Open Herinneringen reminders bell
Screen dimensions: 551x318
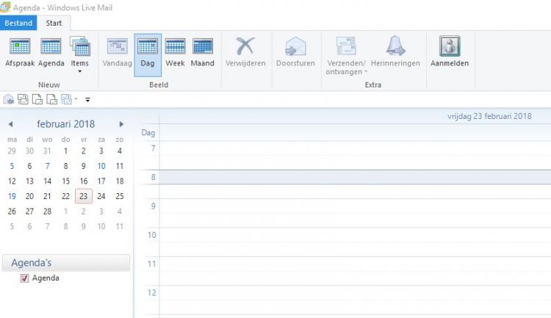click(x=395, y=51)
